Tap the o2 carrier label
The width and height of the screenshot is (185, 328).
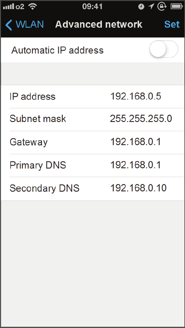point(20,7)
